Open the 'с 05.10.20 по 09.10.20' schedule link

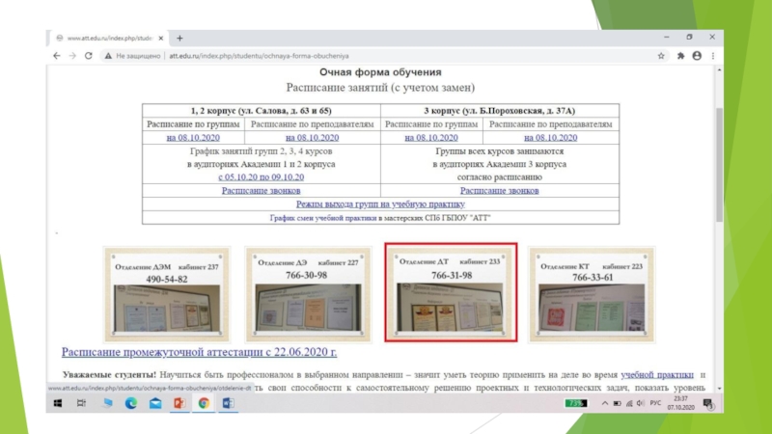[x=261, y=177]
